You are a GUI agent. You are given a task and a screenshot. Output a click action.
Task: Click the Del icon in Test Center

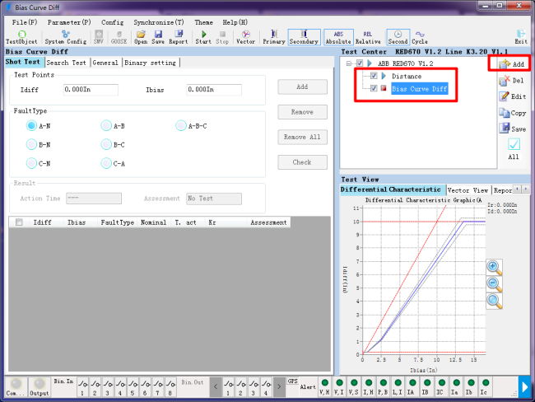point(512,80)
